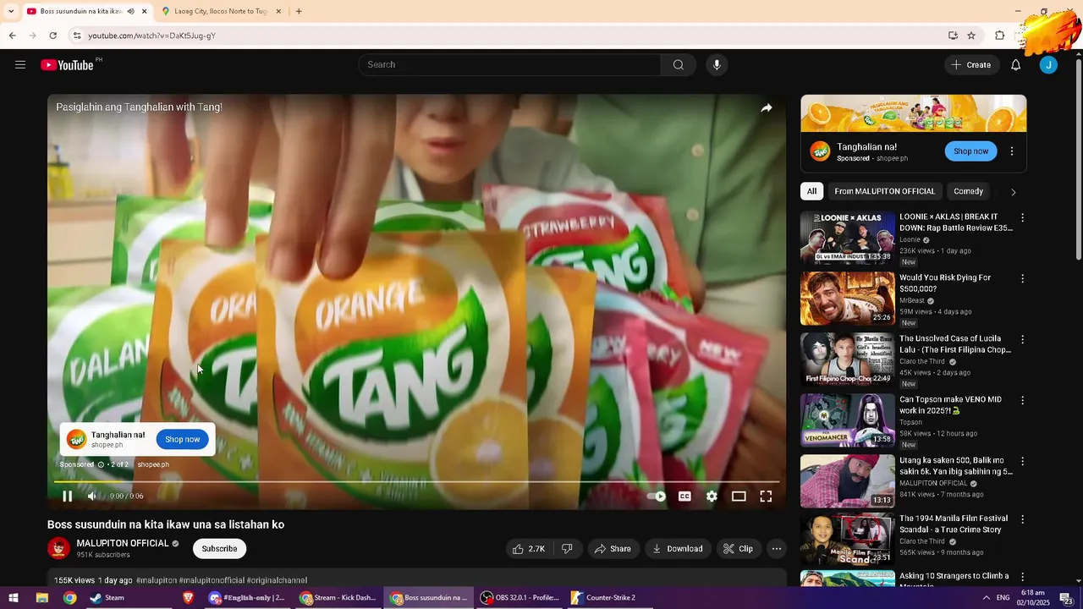Enter fullscreen mode
The width and height of the screenshot is (1083, 609).
[x=766, y=497]
